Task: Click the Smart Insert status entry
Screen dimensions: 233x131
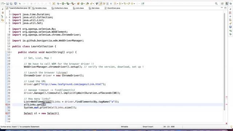Action: (148, 127)
